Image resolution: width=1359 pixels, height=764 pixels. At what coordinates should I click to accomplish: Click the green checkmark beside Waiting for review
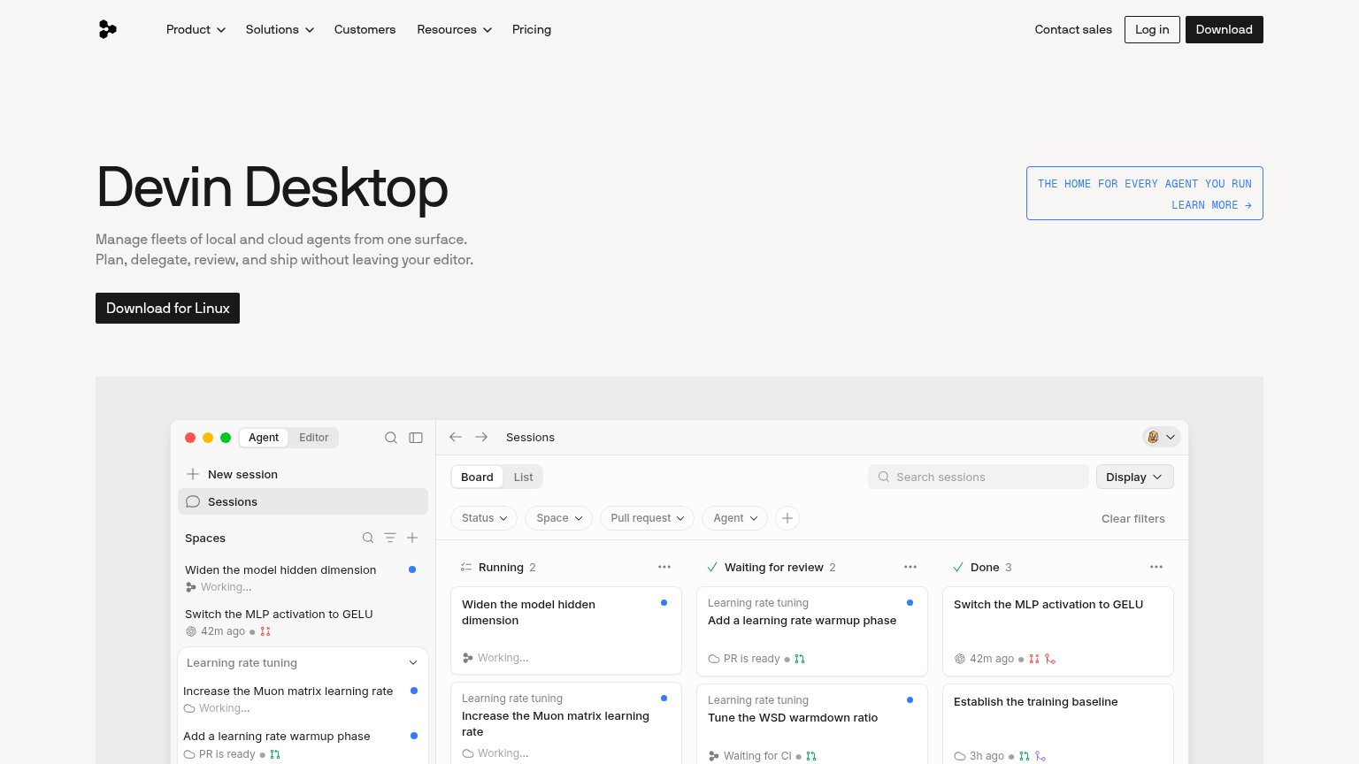[x=712, y=567]
